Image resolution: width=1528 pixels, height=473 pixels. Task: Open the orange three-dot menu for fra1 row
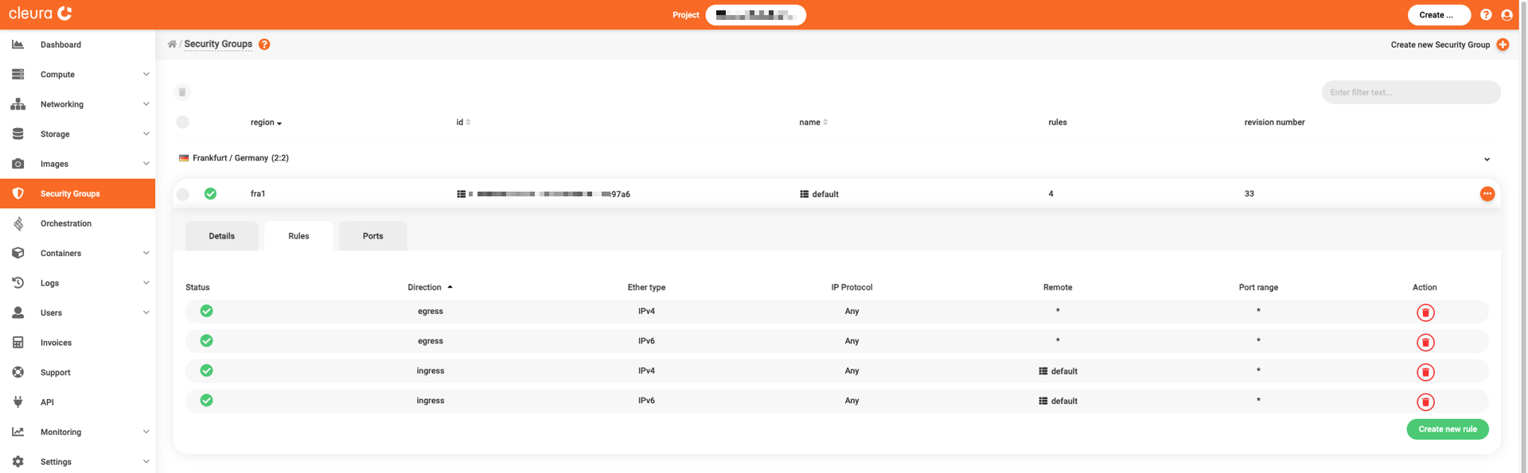(1487, 194)
